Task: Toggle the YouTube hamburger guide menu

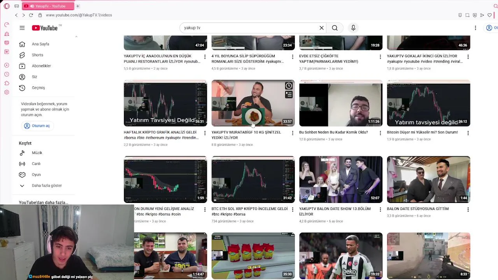Action: coord(22,28)
